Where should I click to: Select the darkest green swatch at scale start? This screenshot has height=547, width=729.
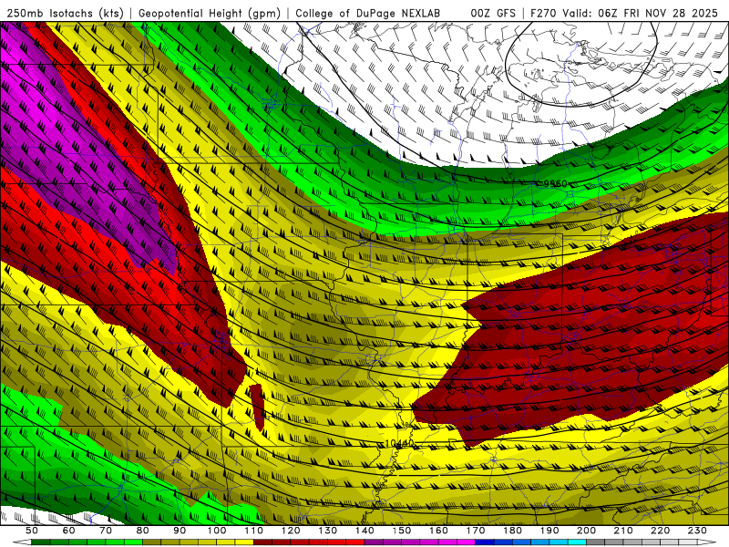(41, 542)
